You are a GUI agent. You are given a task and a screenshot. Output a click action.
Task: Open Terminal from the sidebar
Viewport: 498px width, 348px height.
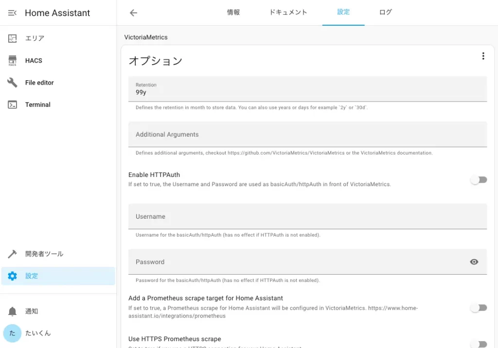(58, 104)
